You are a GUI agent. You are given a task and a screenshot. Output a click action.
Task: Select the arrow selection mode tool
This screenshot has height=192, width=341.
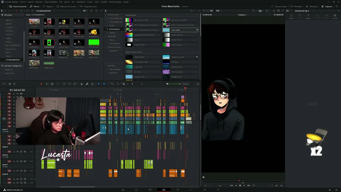(x=41, y=84)
